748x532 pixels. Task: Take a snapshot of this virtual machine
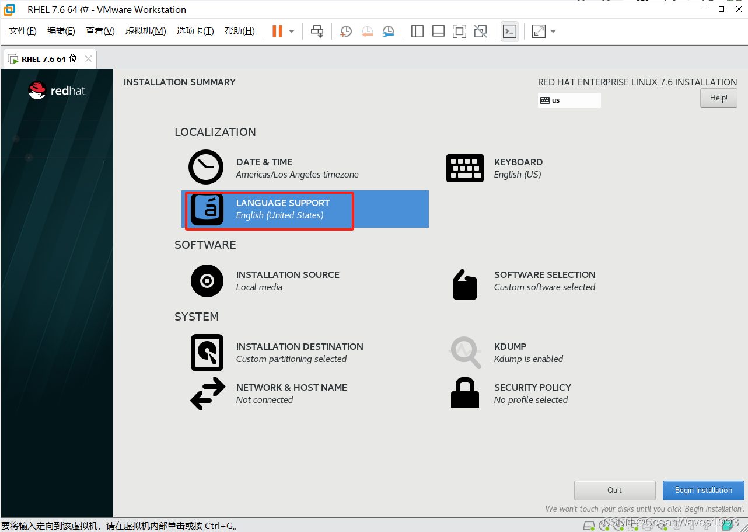tap(346, 31)
